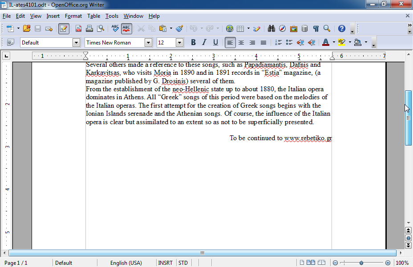This screenshot has height=267, width=413.
Task: Activate the Format Paintbrush
Action: click(179, 28)
